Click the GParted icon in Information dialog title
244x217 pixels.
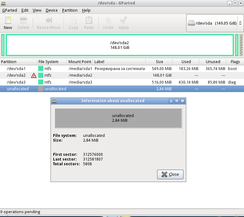[55, 101]
